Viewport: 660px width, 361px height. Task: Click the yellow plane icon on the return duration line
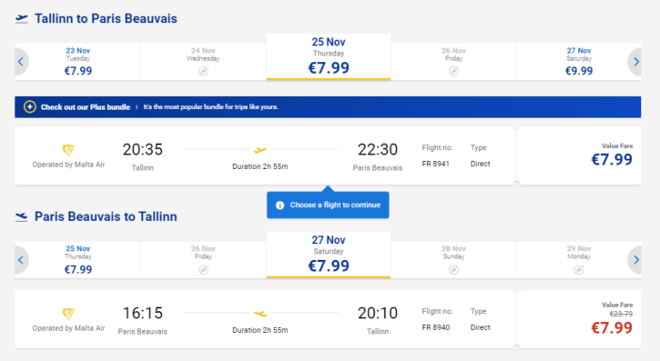[260, 313]
